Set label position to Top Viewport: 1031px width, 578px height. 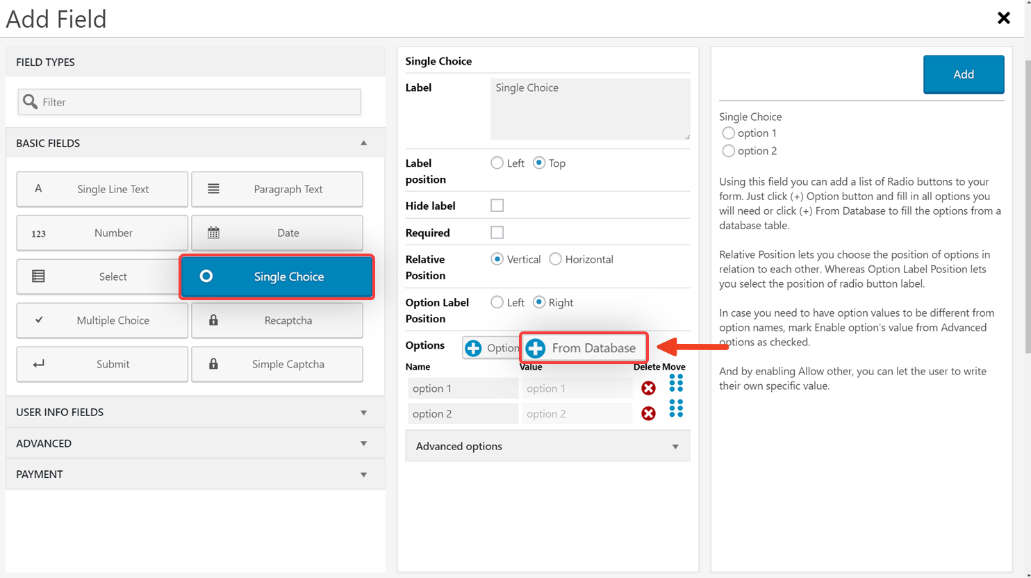(539, 163)
